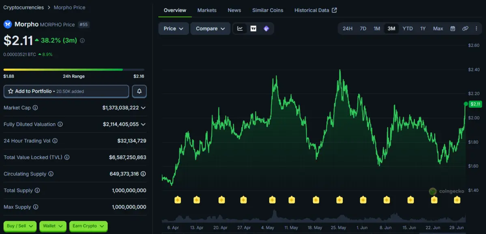Open the Compare dropdown
486x234 pixels.
[211, 28]
